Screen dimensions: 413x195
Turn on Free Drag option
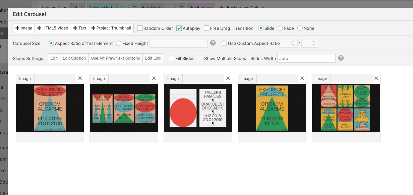(206, 28)
